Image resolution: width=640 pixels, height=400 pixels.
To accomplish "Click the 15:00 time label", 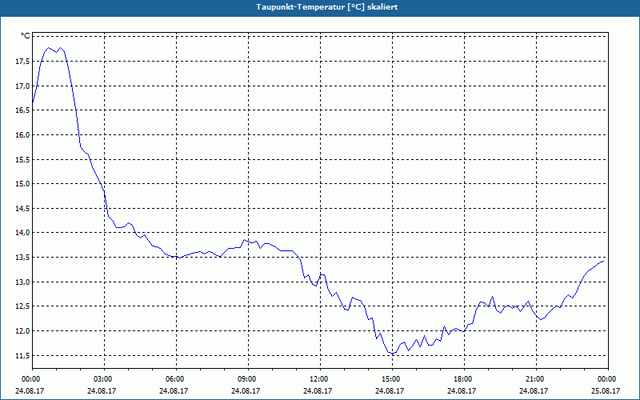I will pos(392,379).
